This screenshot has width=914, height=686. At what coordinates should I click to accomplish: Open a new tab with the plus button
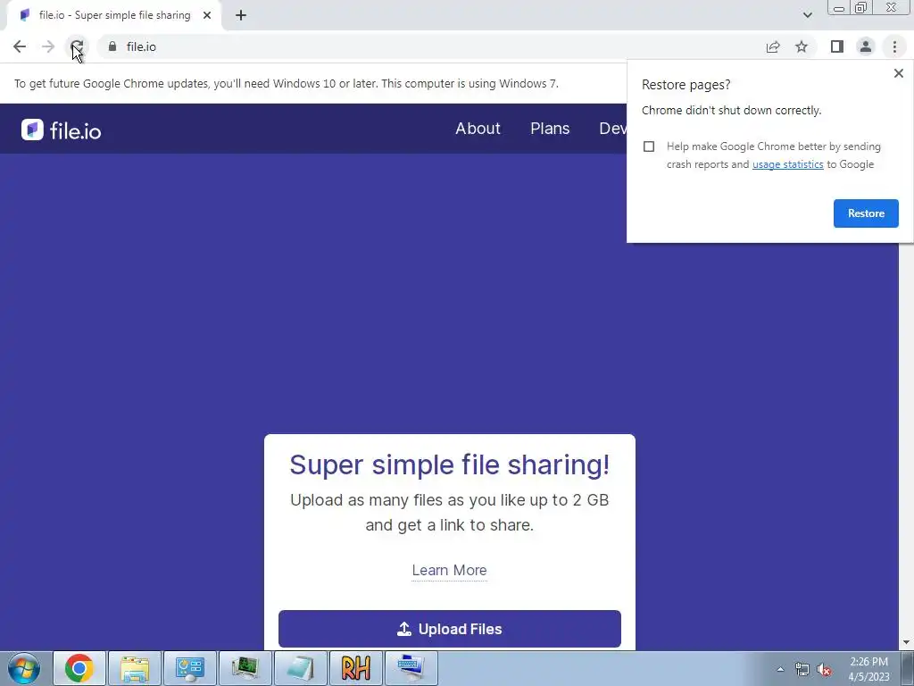(241, 15)
